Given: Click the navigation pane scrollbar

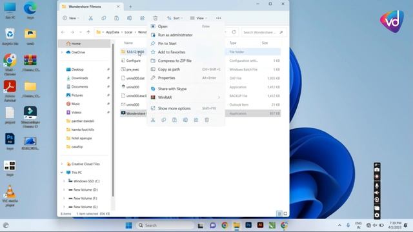Looking at the screenshot, I should click(x=113, y=120).
